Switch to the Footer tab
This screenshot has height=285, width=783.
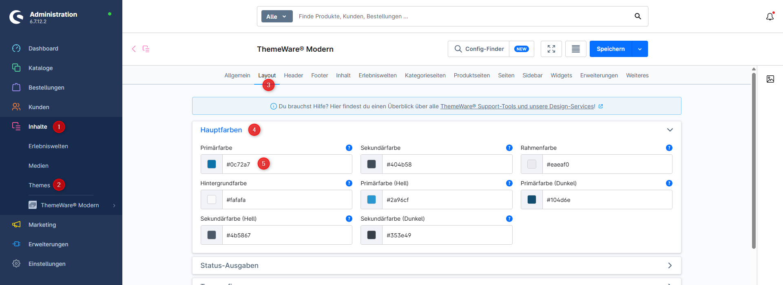(320, 76)
